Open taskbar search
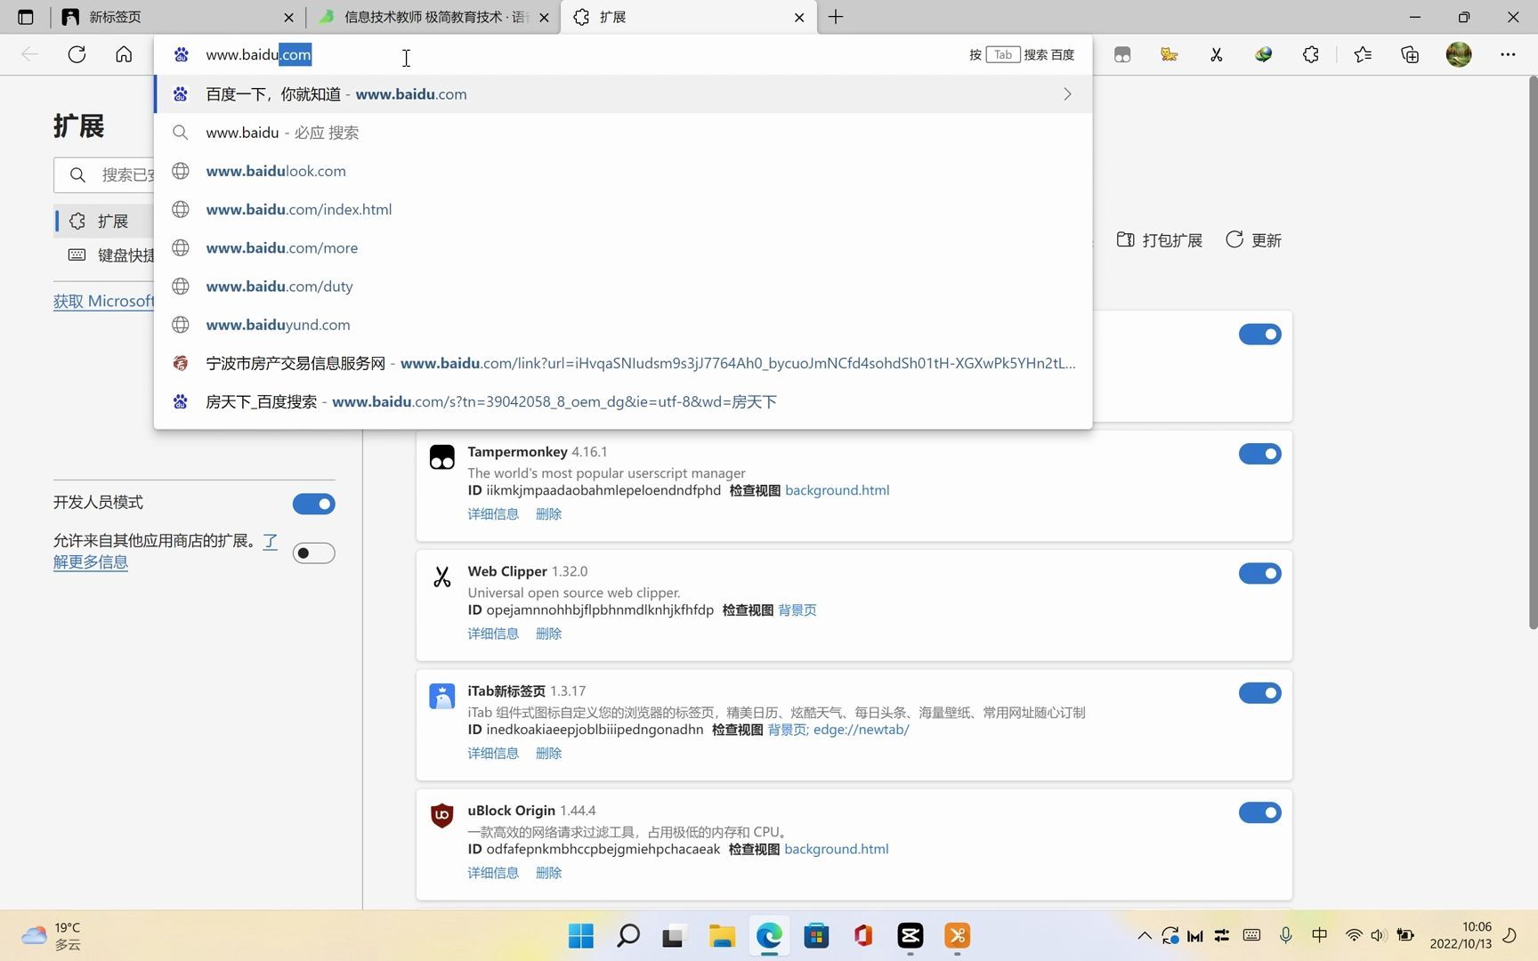 628,935
